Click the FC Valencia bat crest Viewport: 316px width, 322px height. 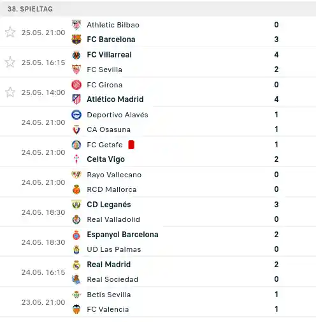click(x=76, y=309)
